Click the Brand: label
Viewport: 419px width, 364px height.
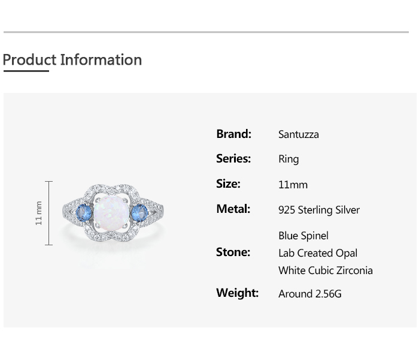tap(233, 134)
